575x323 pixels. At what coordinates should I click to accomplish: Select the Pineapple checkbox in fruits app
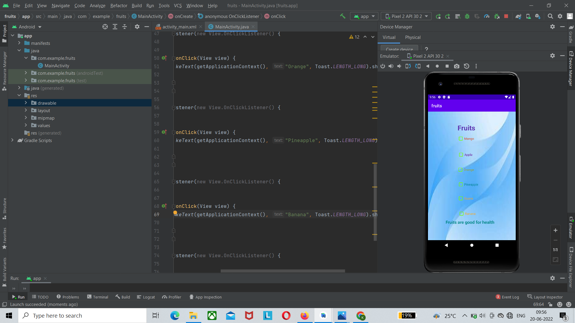(x=460, y=185)
